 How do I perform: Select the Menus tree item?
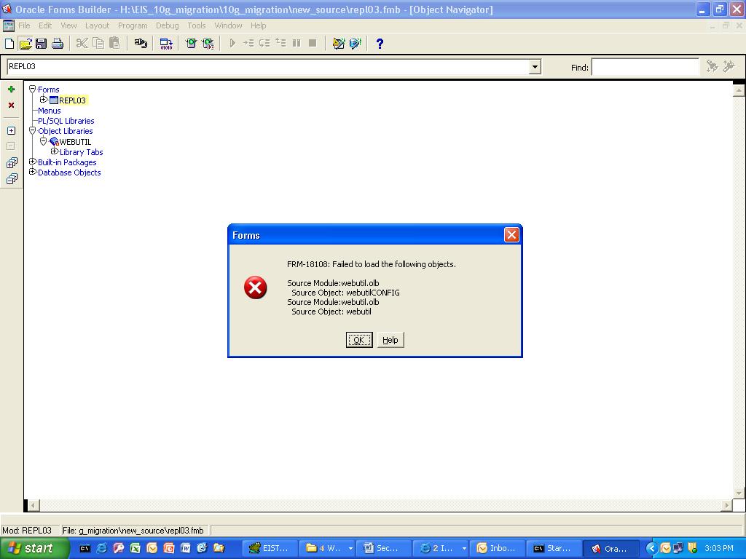pyautogui.click(x=49, y=111)
